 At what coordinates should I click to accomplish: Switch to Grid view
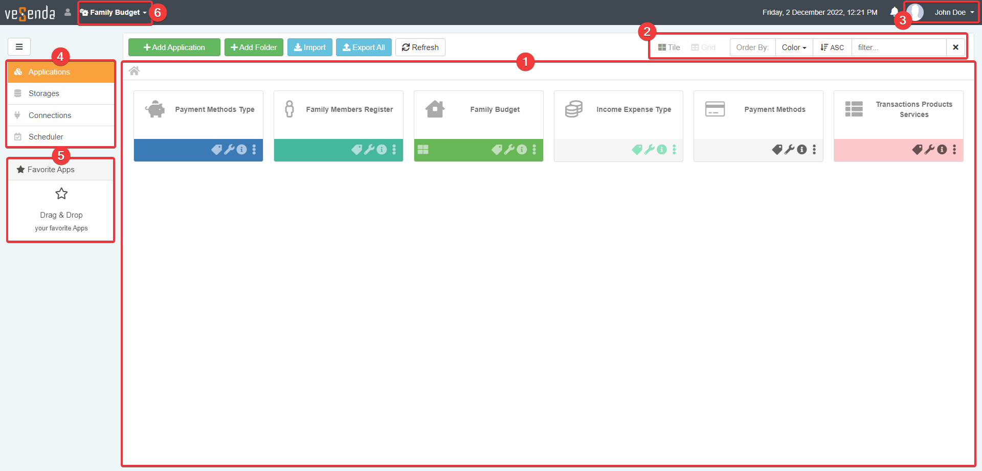pos(703,48)
